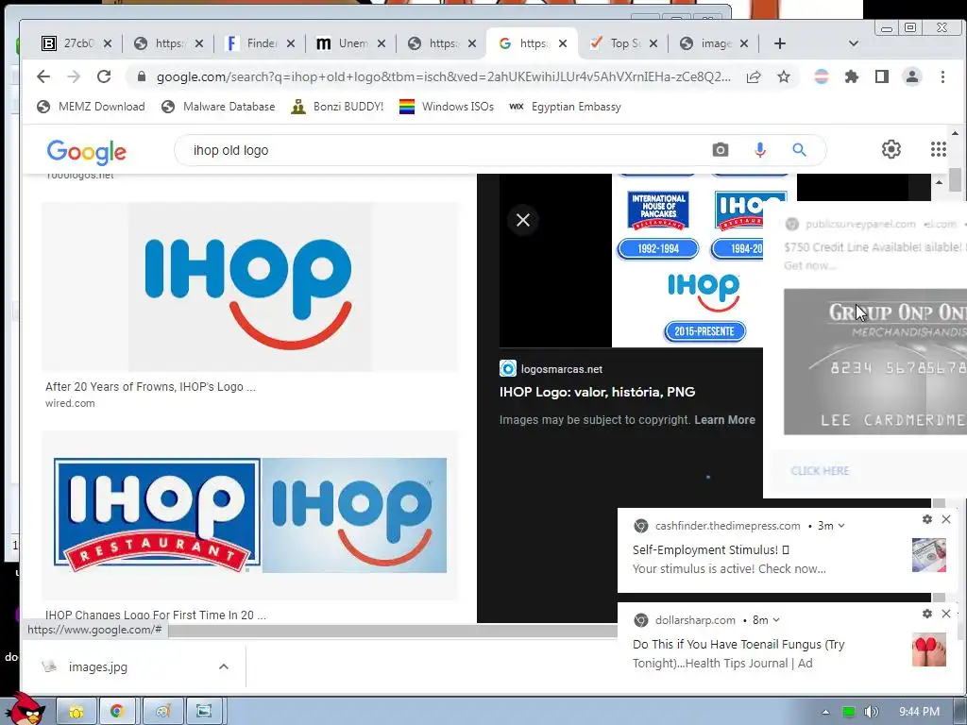Reload the current page
This screenshot has width=967, height=725.
point(104,76)
